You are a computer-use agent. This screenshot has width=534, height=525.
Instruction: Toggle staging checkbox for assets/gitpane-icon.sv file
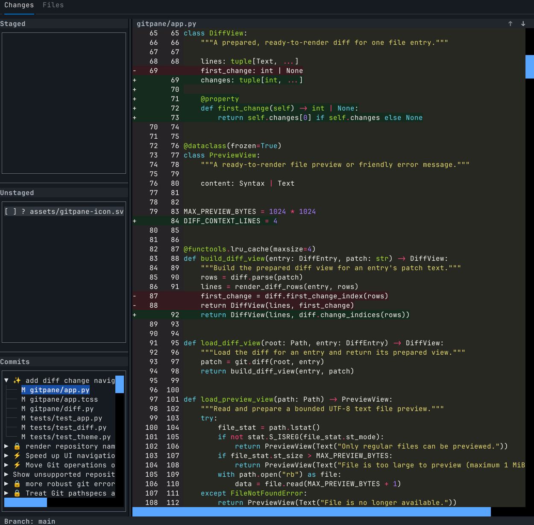[x=11, y=211]
